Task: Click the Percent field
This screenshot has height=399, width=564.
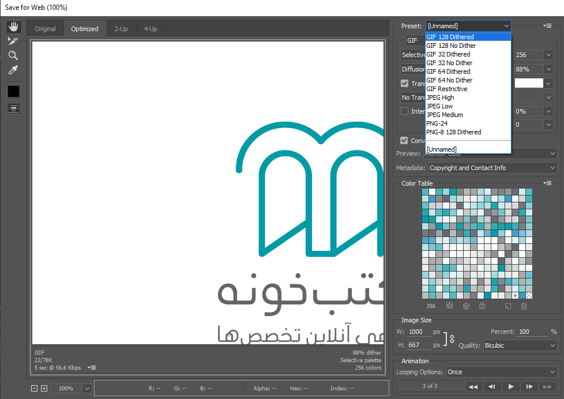Action: pos(533,332)
